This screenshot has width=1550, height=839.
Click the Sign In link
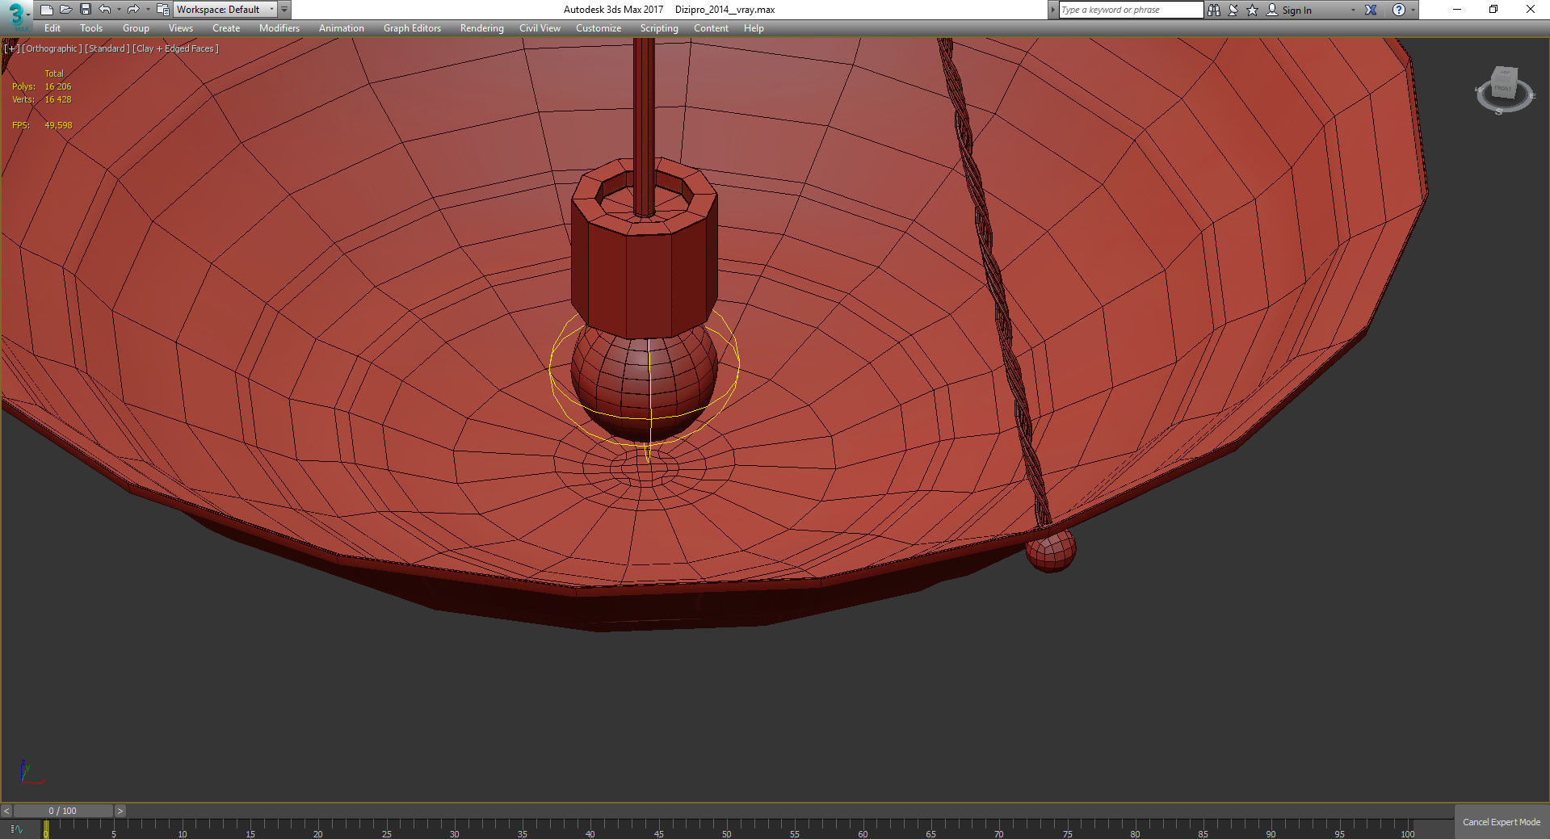coord(1296,10)
